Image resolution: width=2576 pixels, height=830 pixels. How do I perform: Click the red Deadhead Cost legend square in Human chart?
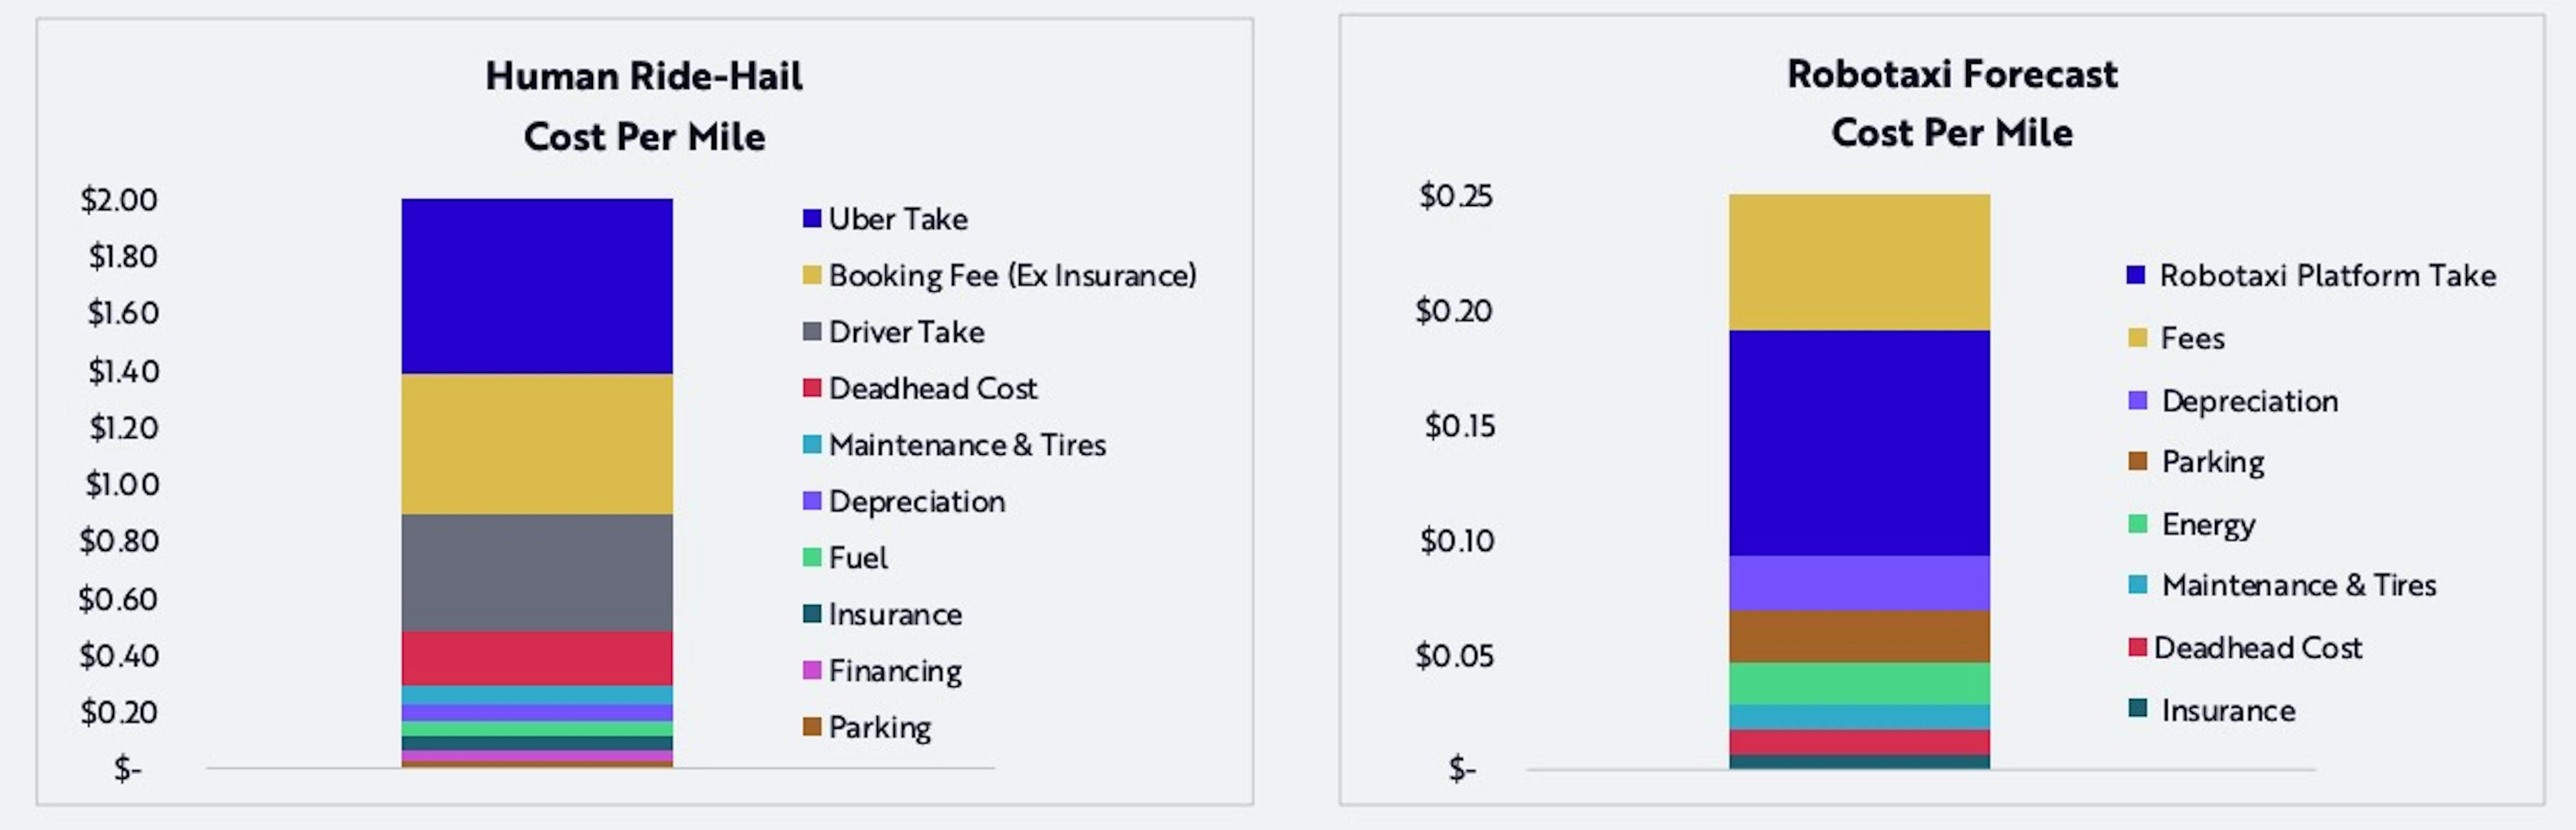pyautogui.click(x=812, y=387)
